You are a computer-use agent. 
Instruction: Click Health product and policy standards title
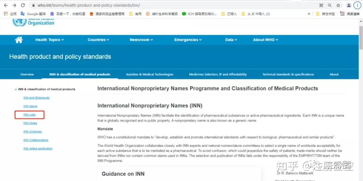coord(60,57)
